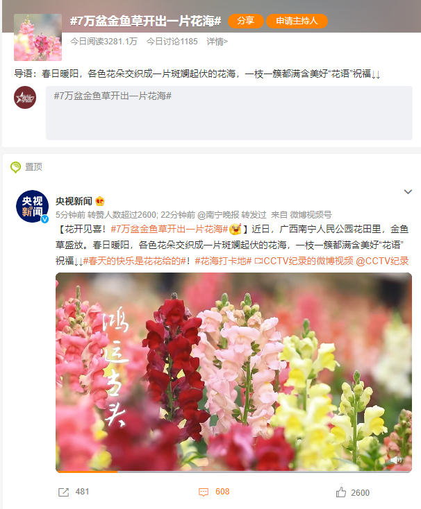Viewport: 421px width, 509px height.
Task: Open the topic cover flower thumbnail
Action: (x=38, y=37)
